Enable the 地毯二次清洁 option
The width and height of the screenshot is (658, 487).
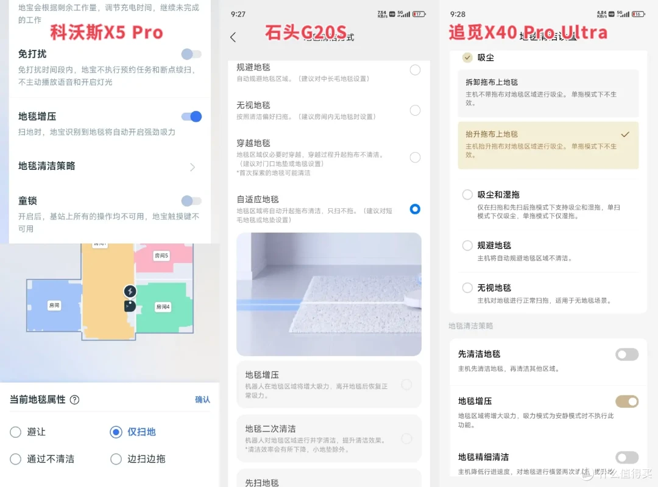pos(406,439)
